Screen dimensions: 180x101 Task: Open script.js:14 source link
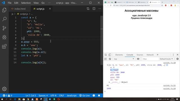[169, 89]
